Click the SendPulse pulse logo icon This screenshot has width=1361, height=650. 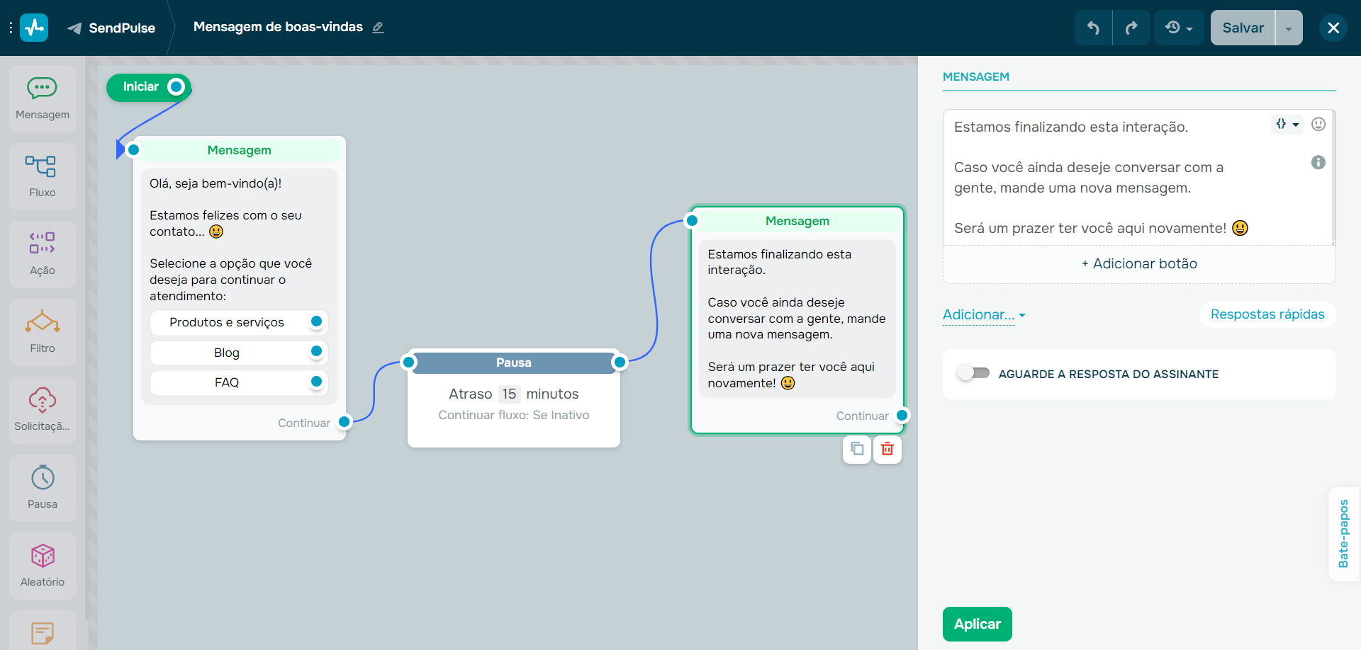click(x=34, y=28)
